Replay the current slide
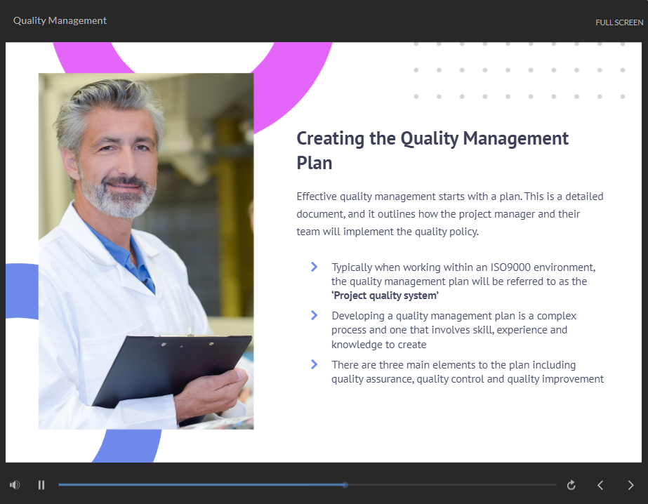This screenshot has width=648, height=504. tap(571, 485)
